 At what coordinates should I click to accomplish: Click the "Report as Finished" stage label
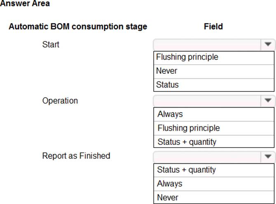(x=76, y=156)
